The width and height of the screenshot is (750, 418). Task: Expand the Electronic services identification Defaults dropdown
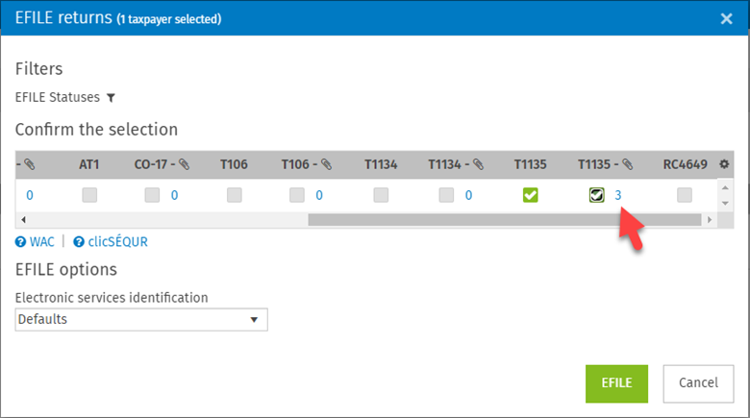tap(141, 319)
